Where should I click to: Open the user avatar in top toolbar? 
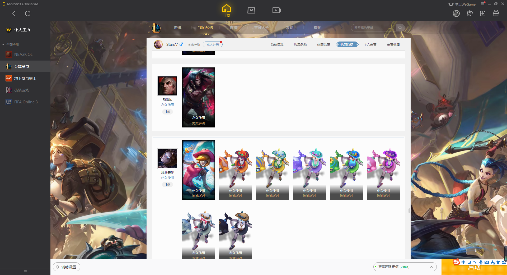coord(456,13)
